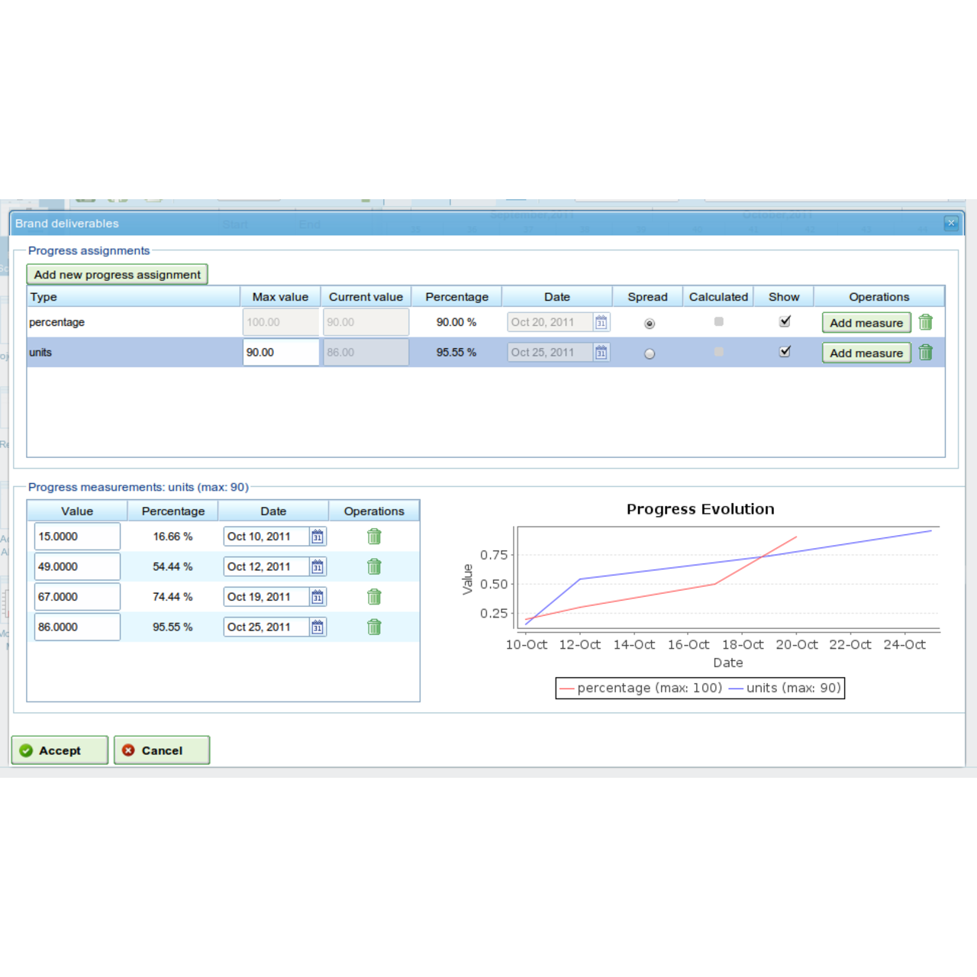
Task: Open date picker for Oct 25, 2011 measurement
Action: point(318,627)
